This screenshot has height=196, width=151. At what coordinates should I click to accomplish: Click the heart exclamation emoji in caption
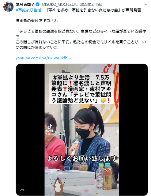point(65,89)
